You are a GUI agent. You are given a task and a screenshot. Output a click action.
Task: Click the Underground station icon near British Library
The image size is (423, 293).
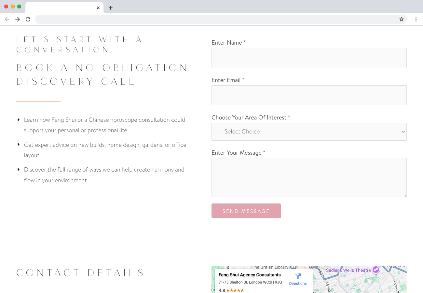point(310,268)
